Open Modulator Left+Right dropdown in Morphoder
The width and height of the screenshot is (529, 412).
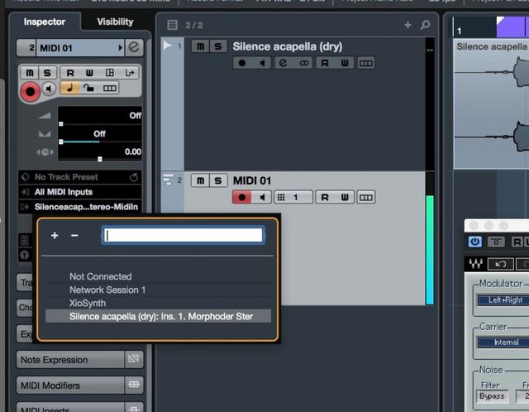point(503,299)
